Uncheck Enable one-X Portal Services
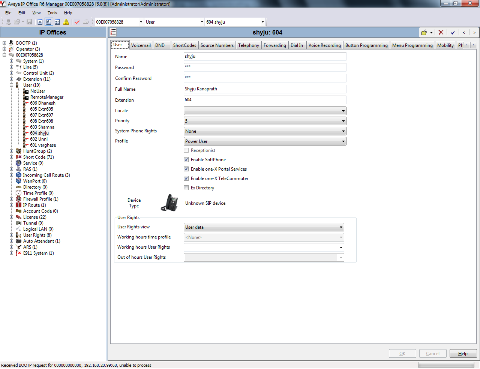This screenshot has width=480, height=369. [x=186, y=169]
